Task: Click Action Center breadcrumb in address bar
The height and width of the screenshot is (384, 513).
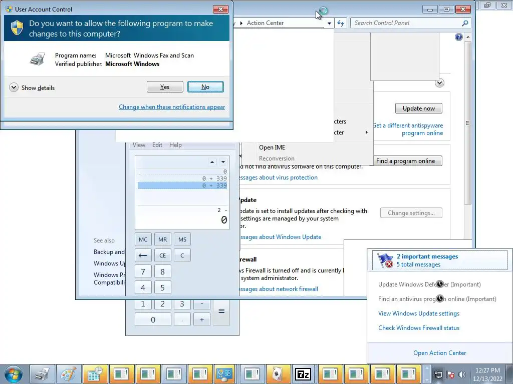Action: pos(265,23)
